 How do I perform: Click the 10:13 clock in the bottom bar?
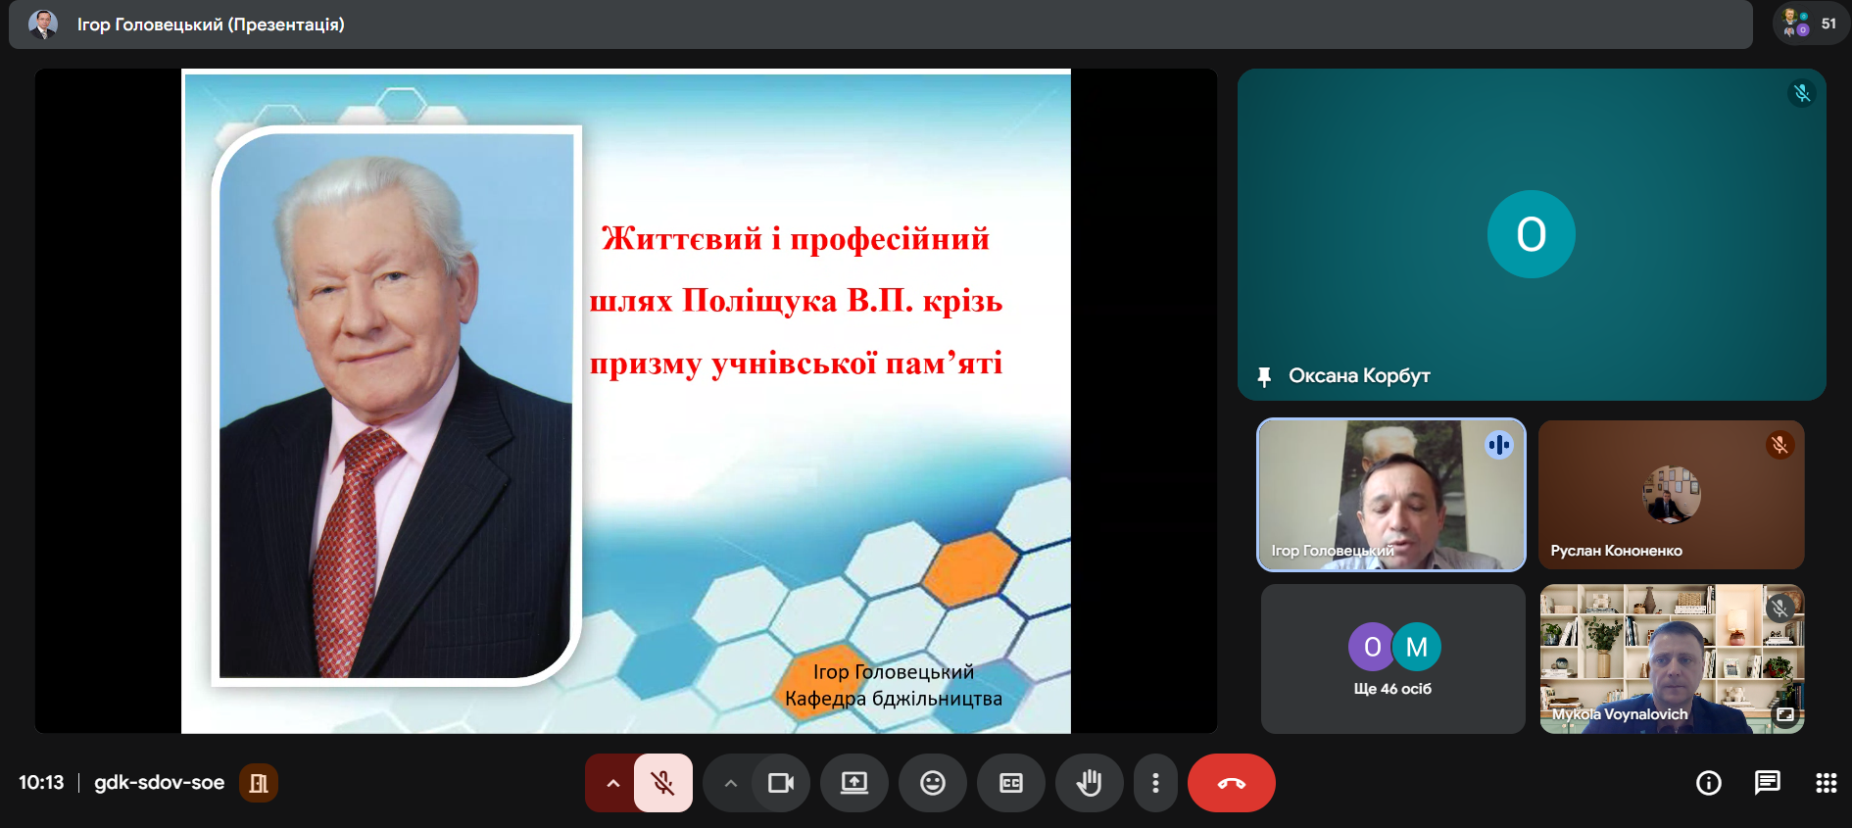[x=41, y=783]
